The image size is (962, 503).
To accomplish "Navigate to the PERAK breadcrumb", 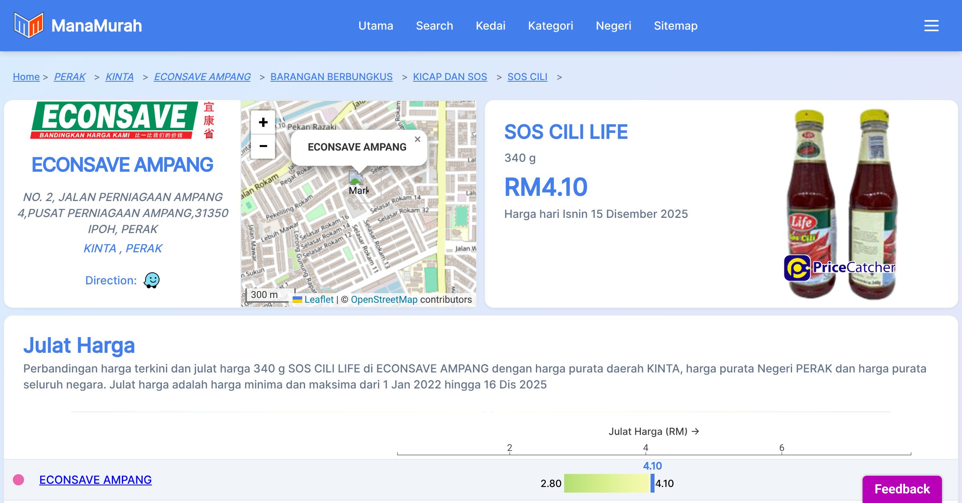I will (x=70, y=76).
